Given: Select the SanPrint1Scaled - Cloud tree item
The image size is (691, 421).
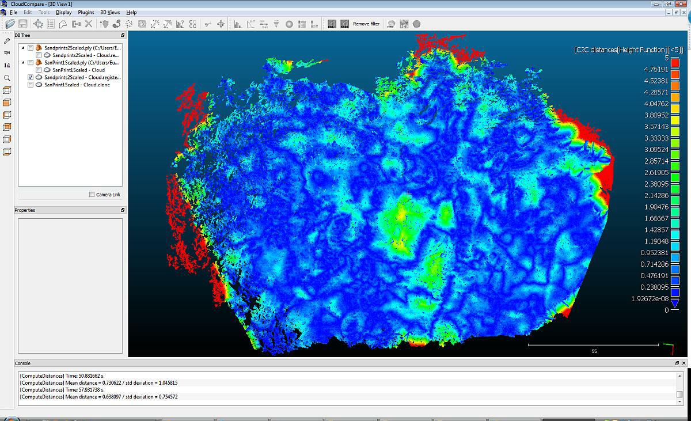Looking at the screenshot, I should 78,70.
